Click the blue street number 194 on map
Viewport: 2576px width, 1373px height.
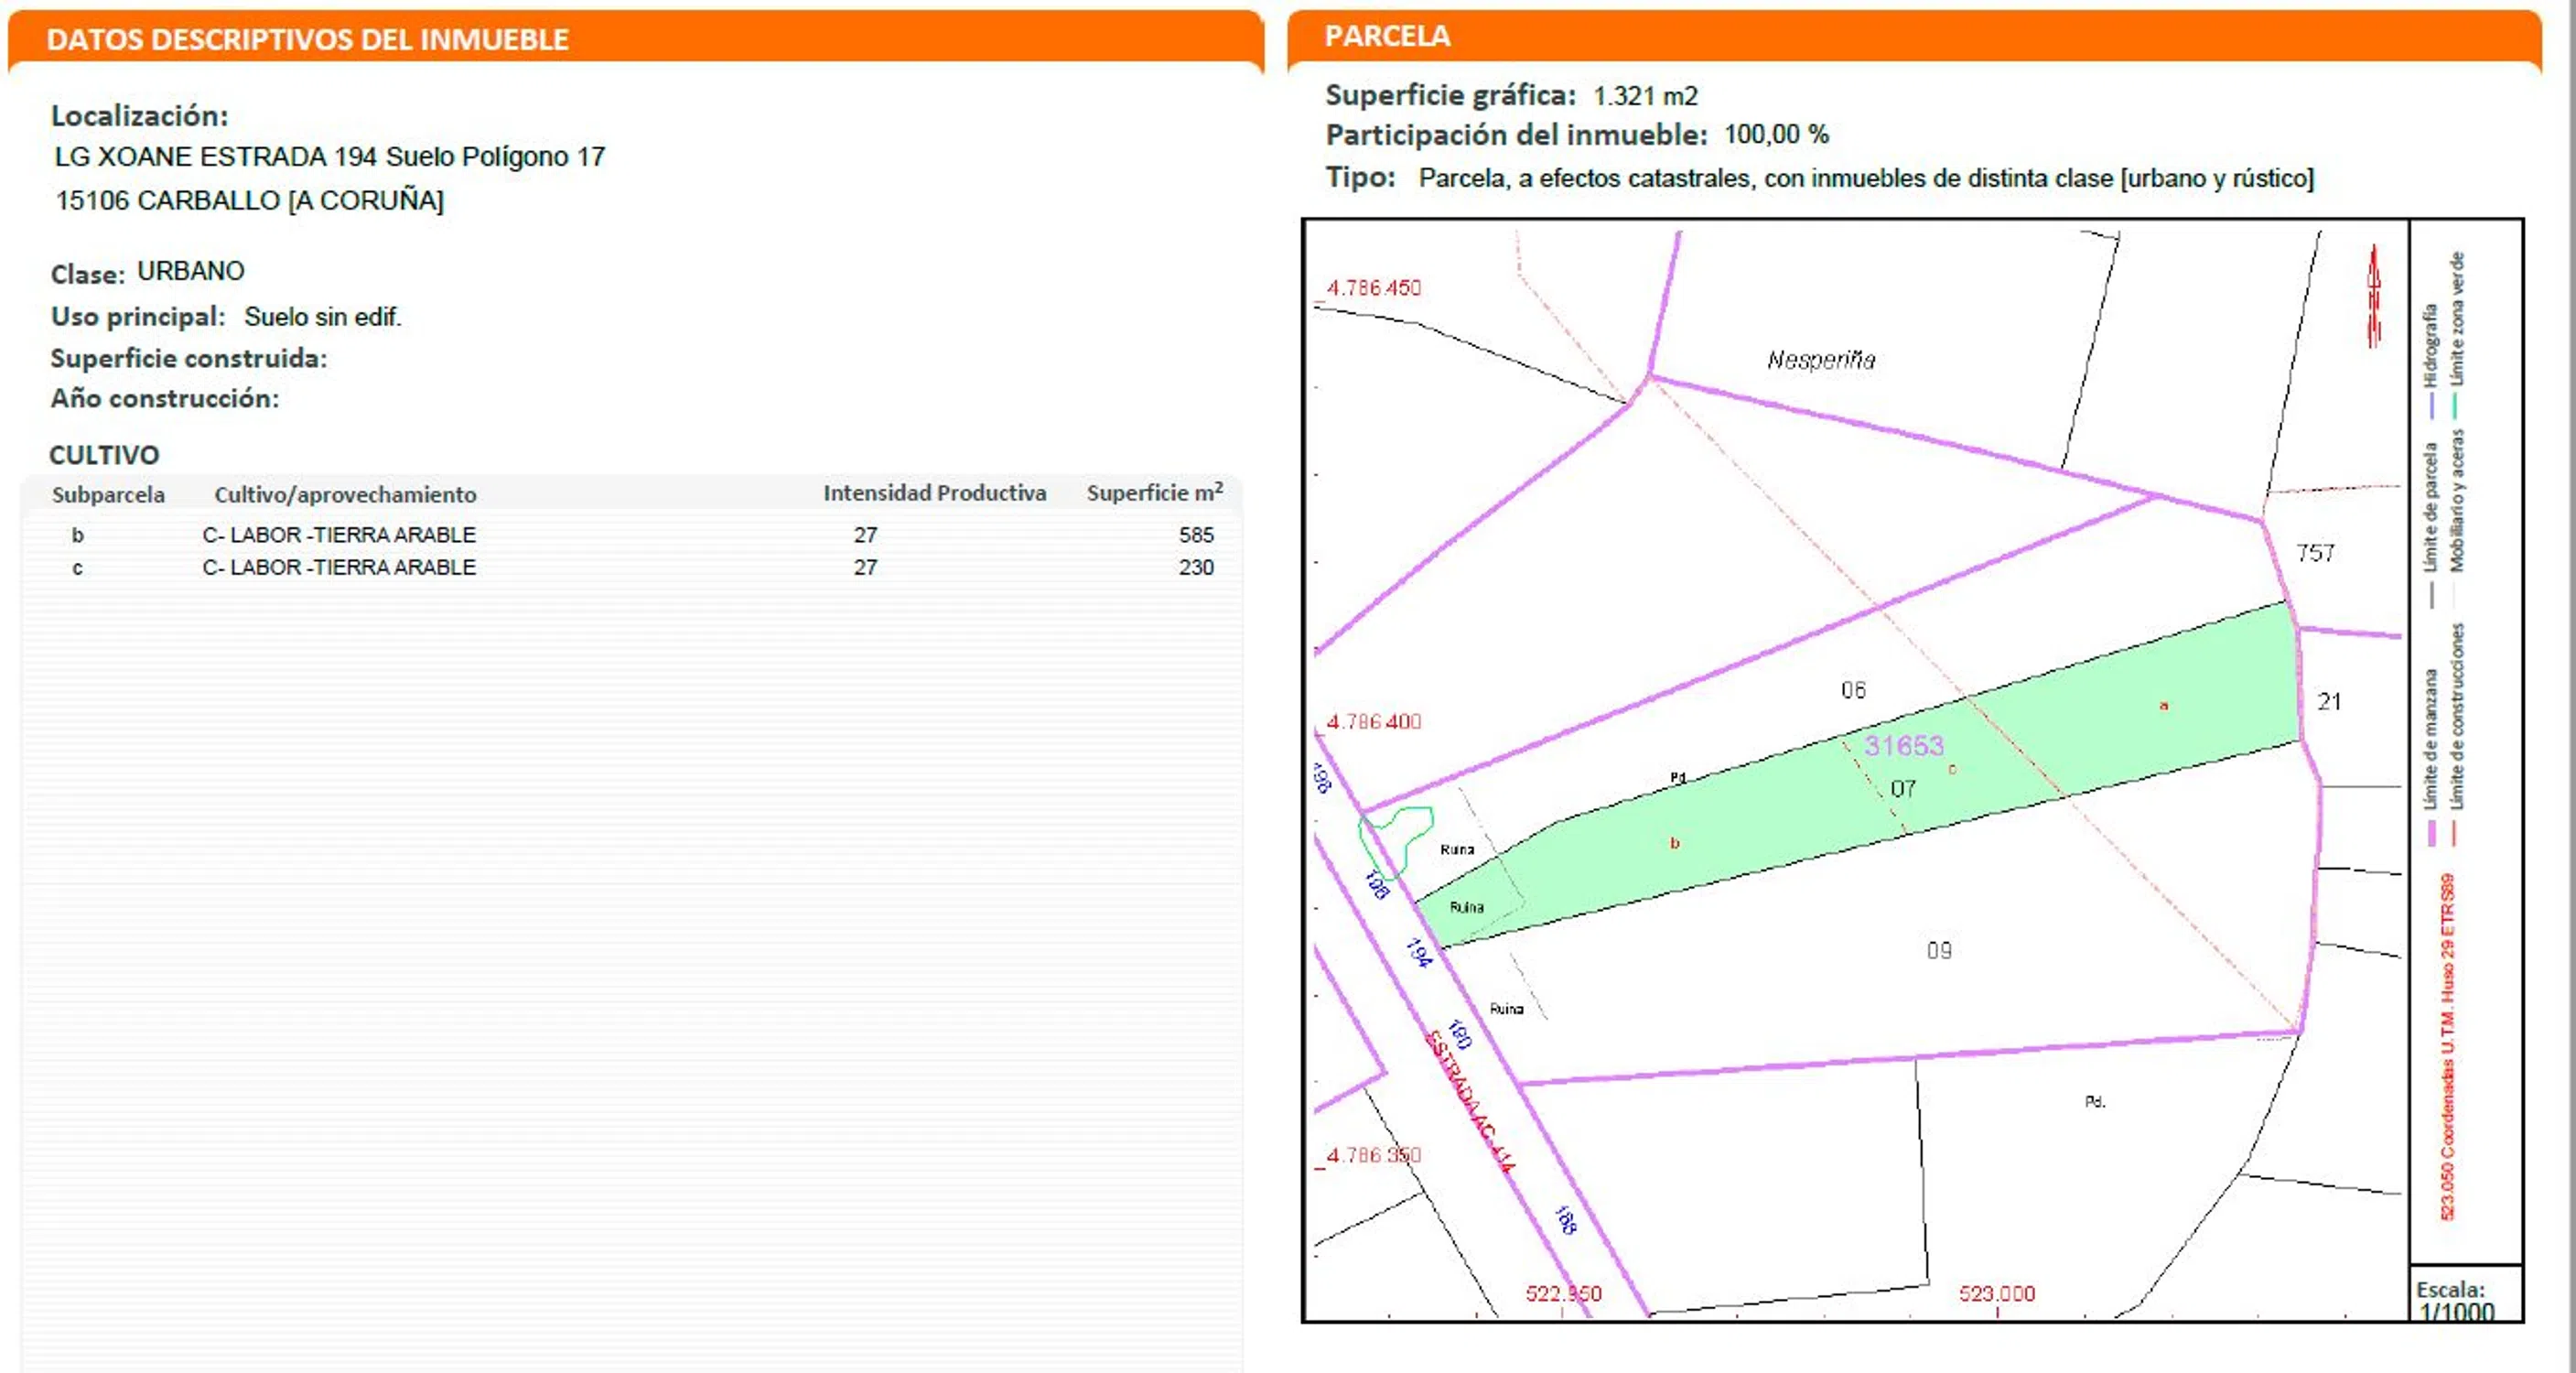coord(1419,951)
